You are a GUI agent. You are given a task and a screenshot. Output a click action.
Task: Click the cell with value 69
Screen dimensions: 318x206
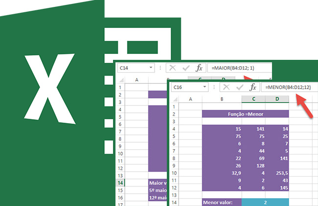point(253,158)
